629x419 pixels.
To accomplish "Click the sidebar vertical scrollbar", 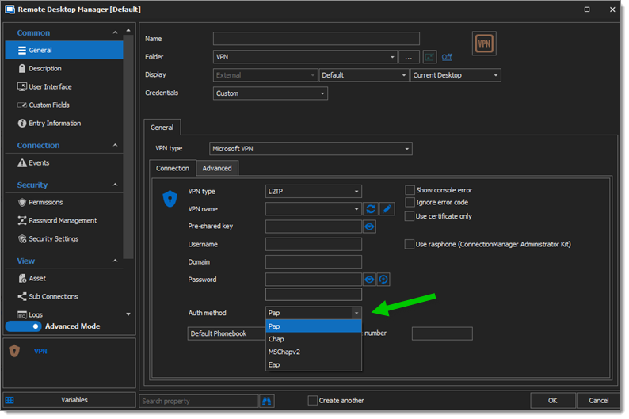I will click(x=128, y=147).
